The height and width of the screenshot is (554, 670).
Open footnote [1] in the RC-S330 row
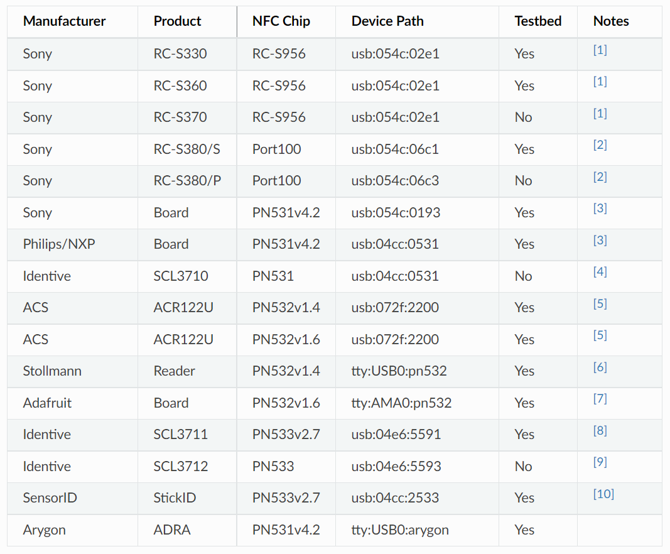pyautogui.click(x=600, y=50)
